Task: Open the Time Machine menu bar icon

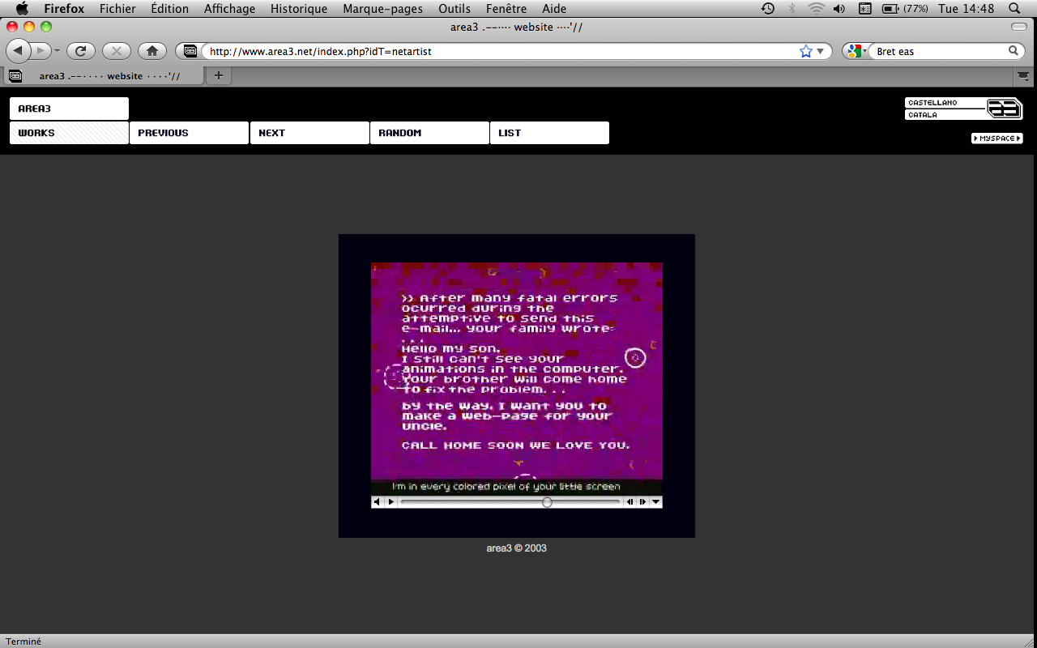Action: [768, 9]
